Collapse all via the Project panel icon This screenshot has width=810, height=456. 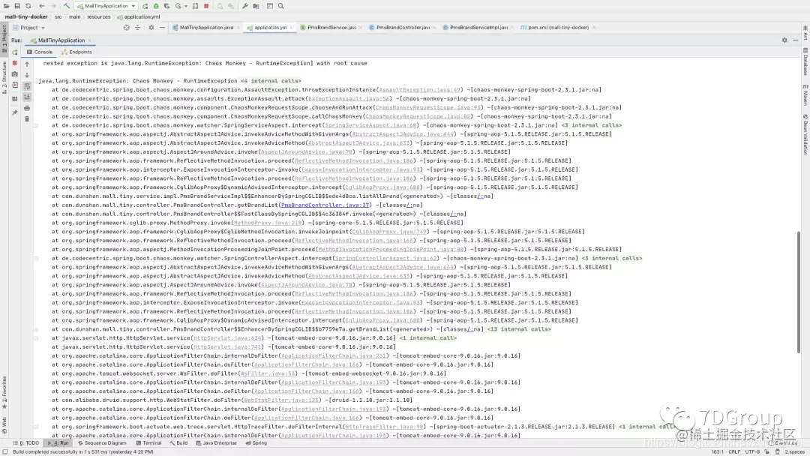[137, 27]
